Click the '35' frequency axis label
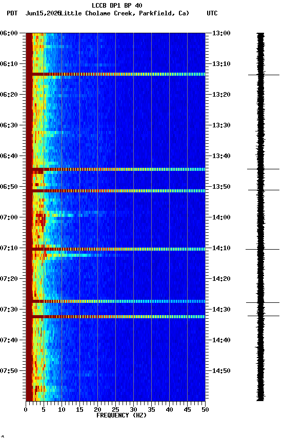This screenshot has width=283, height=442. pos(151,410)
